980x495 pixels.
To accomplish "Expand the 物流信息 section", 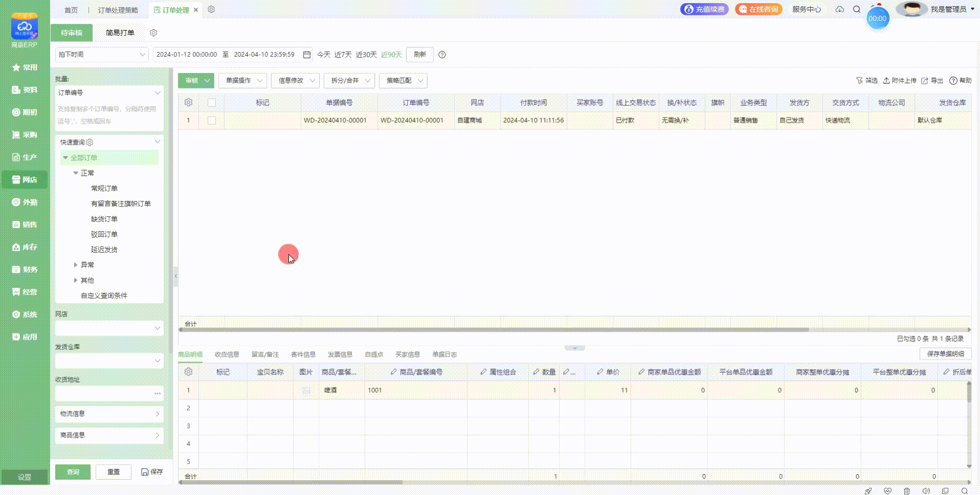I will [x=109, y=414].
